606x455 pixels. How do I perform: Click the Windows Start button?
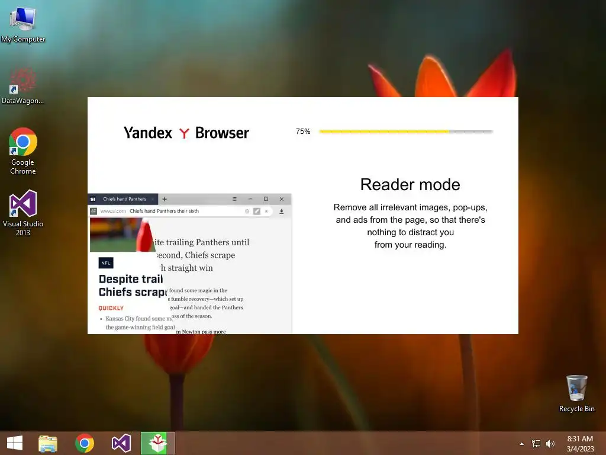click(x=15, y=443)
